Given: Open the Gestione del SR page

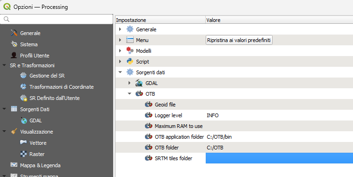Looking at the screenshot, I should 47,76.
